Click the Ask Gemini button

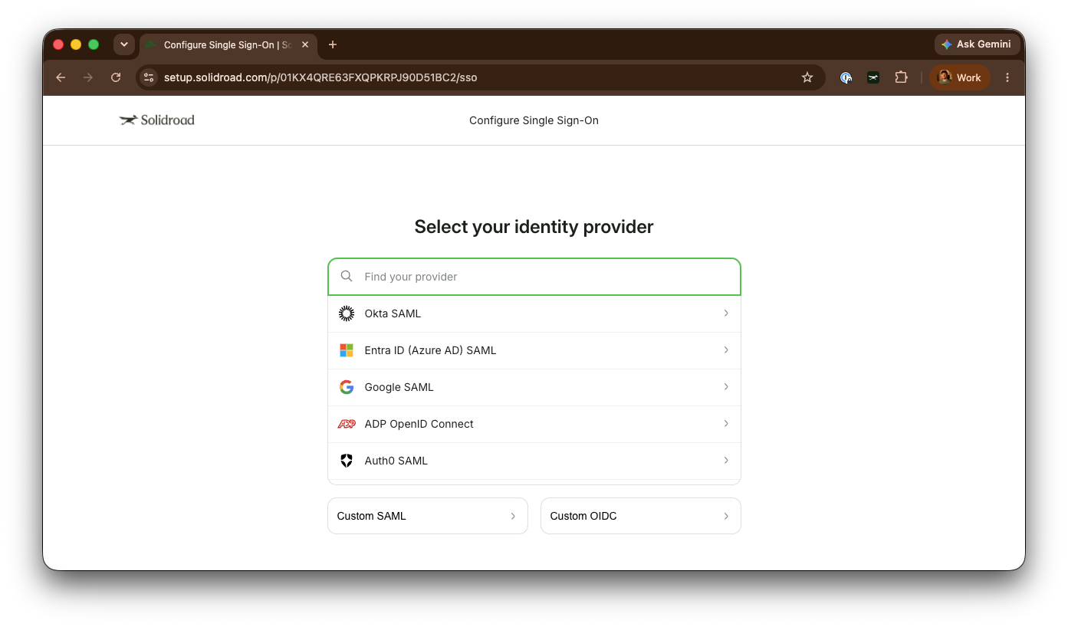point(977,44)
